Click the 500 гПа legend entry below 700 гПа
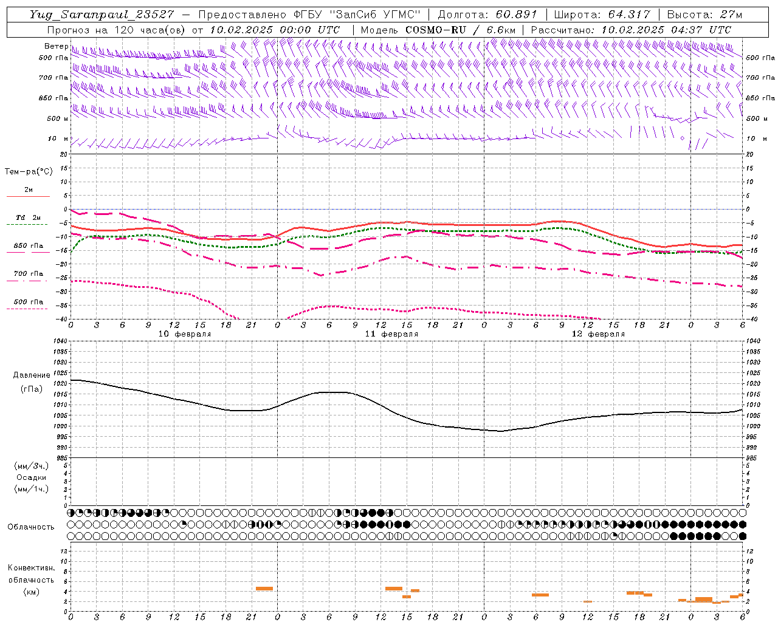The height and width of the screenshot is (622, 778). pos(29,302)
